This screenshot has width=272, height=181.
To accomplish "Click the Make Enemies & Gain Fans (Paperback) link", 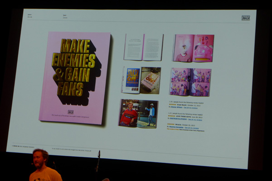I will click(x=192, y=130).
